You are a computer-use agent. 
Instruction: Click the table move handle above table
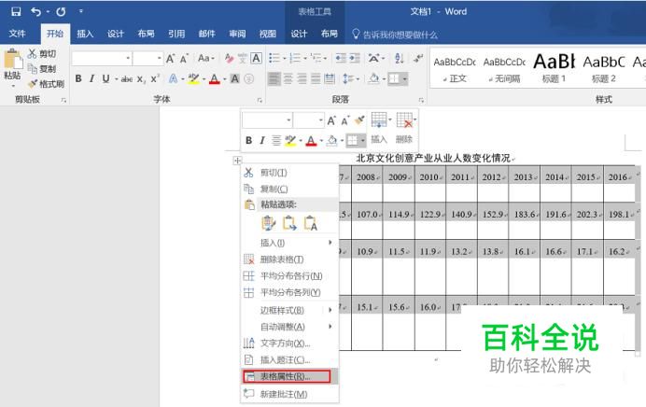(237, 161)
